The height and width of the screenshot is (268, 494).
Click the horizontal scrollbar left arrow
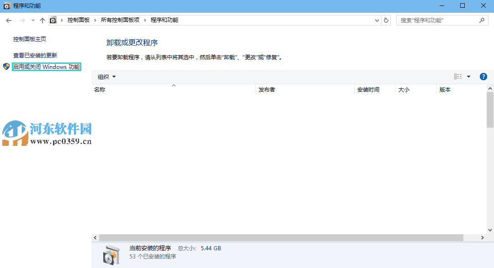pos(95,237)
